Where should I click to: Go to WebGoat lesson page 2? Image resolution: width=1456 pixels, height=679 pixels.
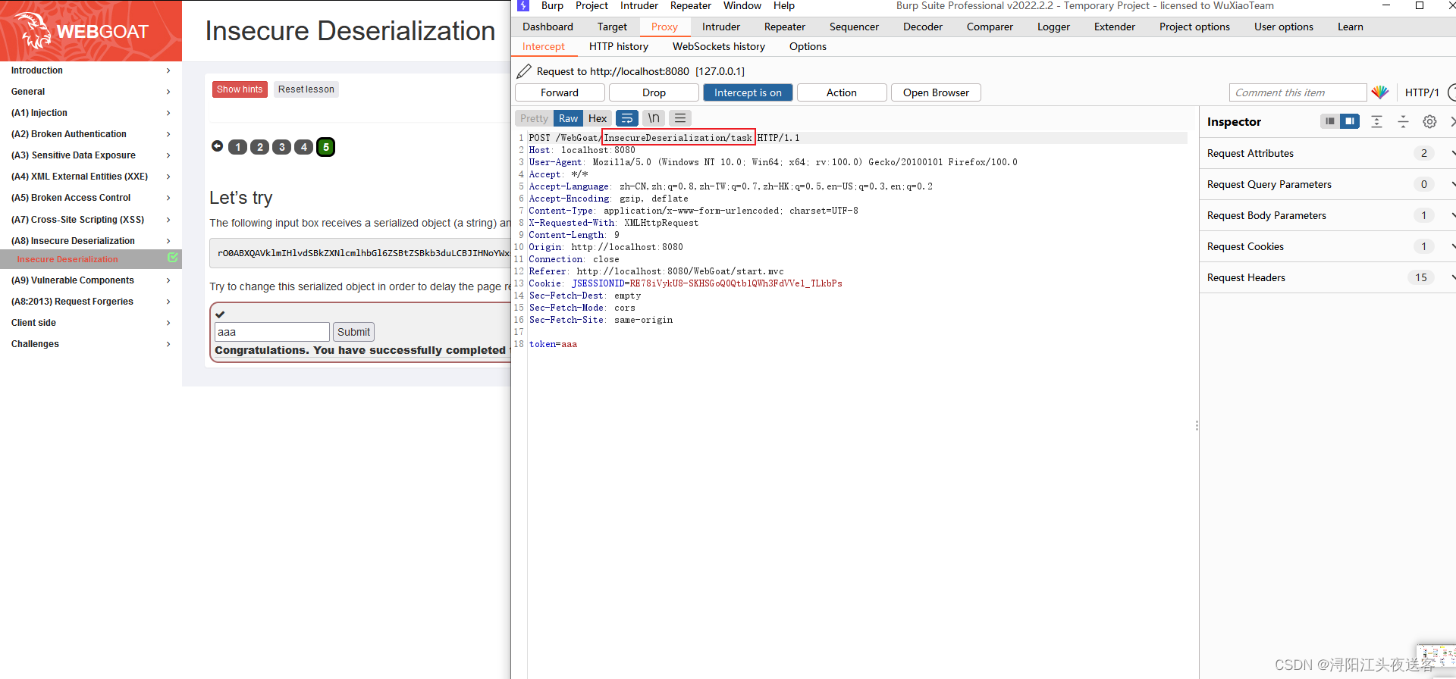click(x=260, y=147)
